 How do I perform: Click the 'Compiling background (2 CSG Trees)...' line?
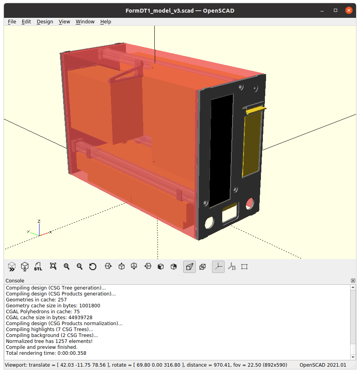(x=52, y=335)
